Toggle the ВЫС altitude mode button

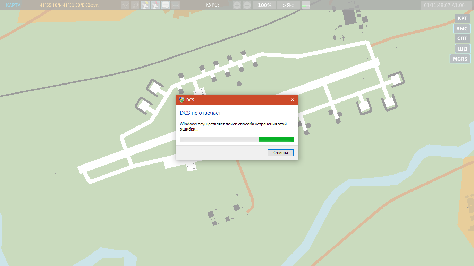pyautogui.click(x=462, y=29)
